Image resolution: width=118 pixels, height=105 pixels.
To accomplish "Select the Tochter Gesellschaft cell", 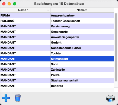I will [x=82, y=21].
